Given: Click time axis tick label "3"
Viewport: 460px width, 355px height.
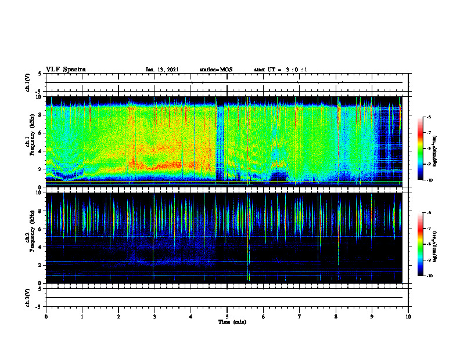Looking at the screenshot, I should pyautogui.click(x=154, y=317).
